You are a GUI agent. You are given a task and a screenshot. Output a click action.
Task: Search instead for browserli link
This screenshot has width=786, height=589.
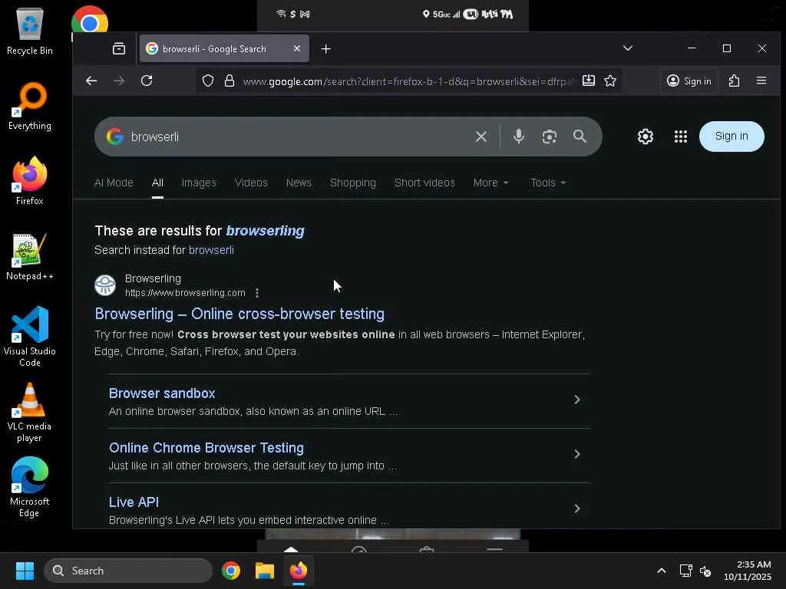(211, 250)
